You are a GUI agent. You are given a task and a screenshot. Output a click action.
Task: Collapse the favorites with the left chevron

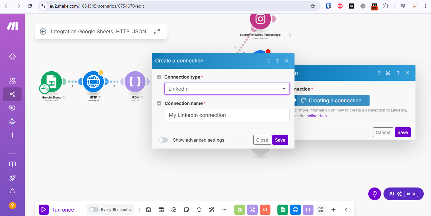pos(346,210)
